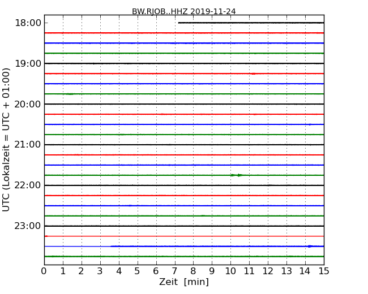The height and width of the screenshot is (294, 368).
Task: Click the x-axis tick label 10
Action: pyautogui.click(x=230, y=271)
